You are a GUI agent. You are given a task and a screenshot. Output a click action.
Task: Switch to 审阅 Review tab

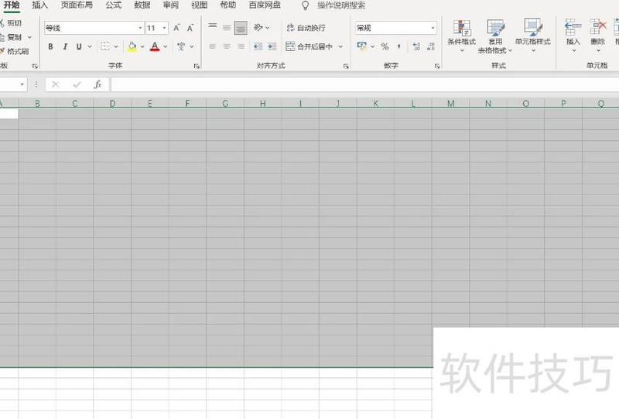pyautogui.click(x=171, y=5)
